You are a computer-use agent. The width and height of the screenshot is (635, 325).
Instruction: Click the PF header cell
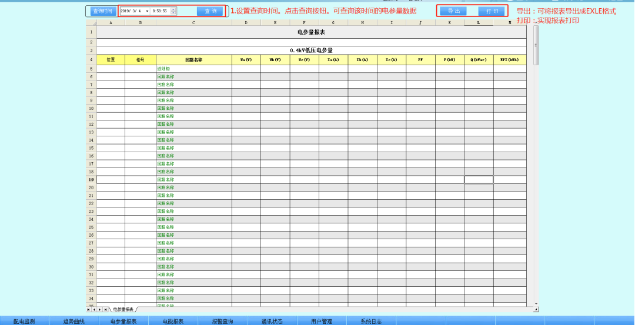(x=421, y=60)
